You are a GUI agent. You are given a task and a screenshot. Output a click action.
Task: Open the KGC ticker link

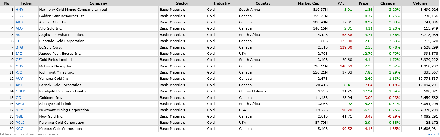pos(19,129)
